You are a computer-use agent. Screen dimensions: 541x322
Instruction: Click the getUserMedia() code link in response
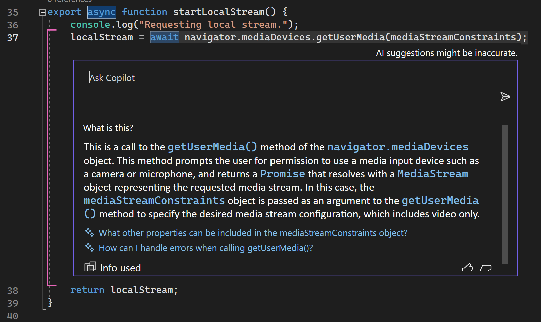point(212,147)
